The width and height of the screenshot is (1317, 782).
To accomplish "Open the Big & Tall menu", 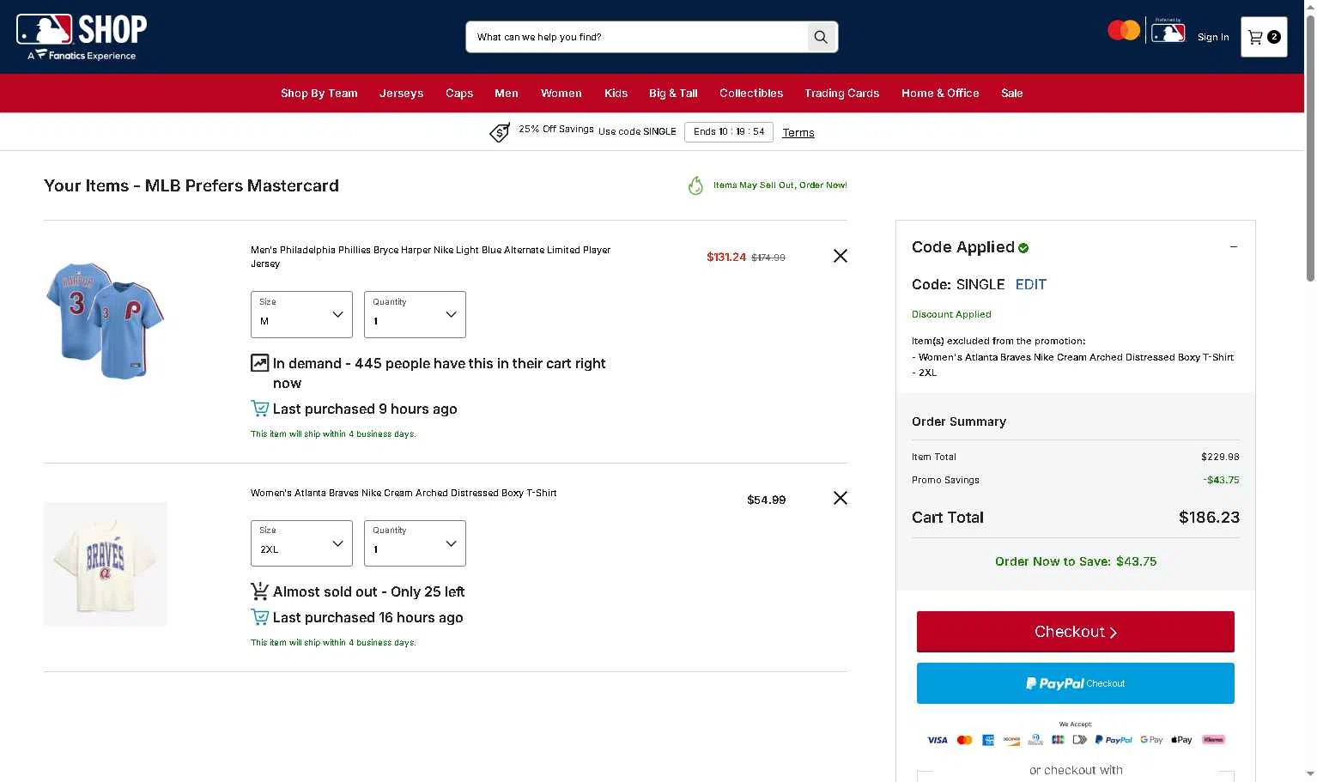I will [673, 94].
